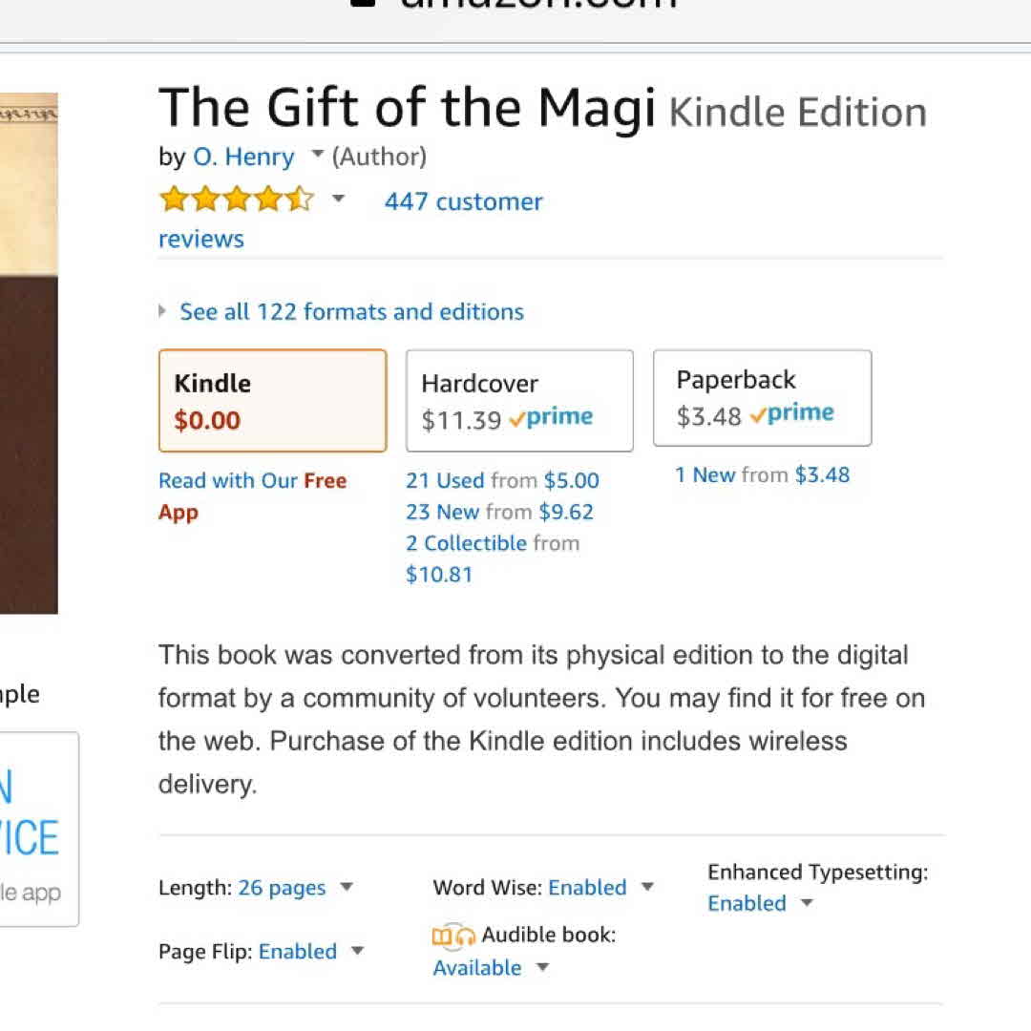Expand the star rating breakdown arrow
The height and width of the screenshot is (1031, 1031).
[x=338, y=200]
